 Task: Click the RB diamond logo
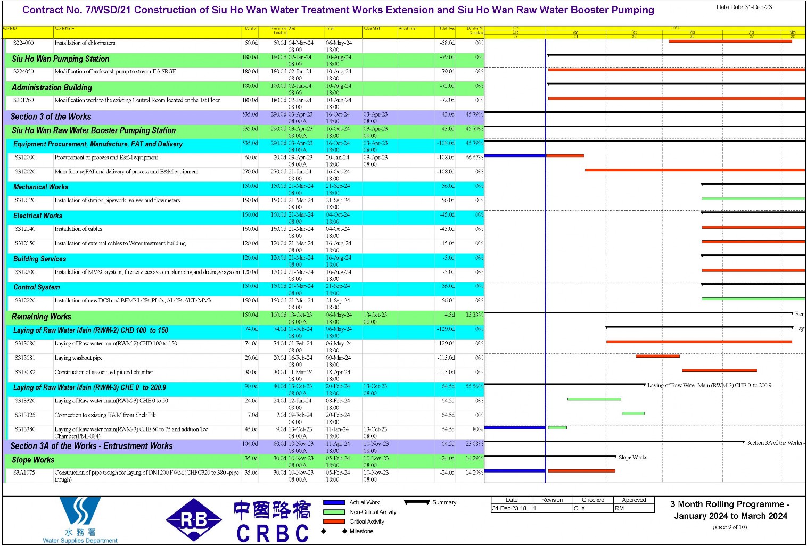click(194, 520)
